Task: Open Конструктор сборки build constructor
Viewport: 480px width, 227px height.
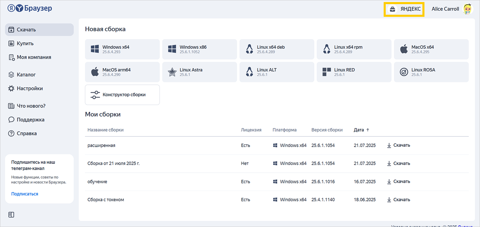Action: [x=122, y=95]
